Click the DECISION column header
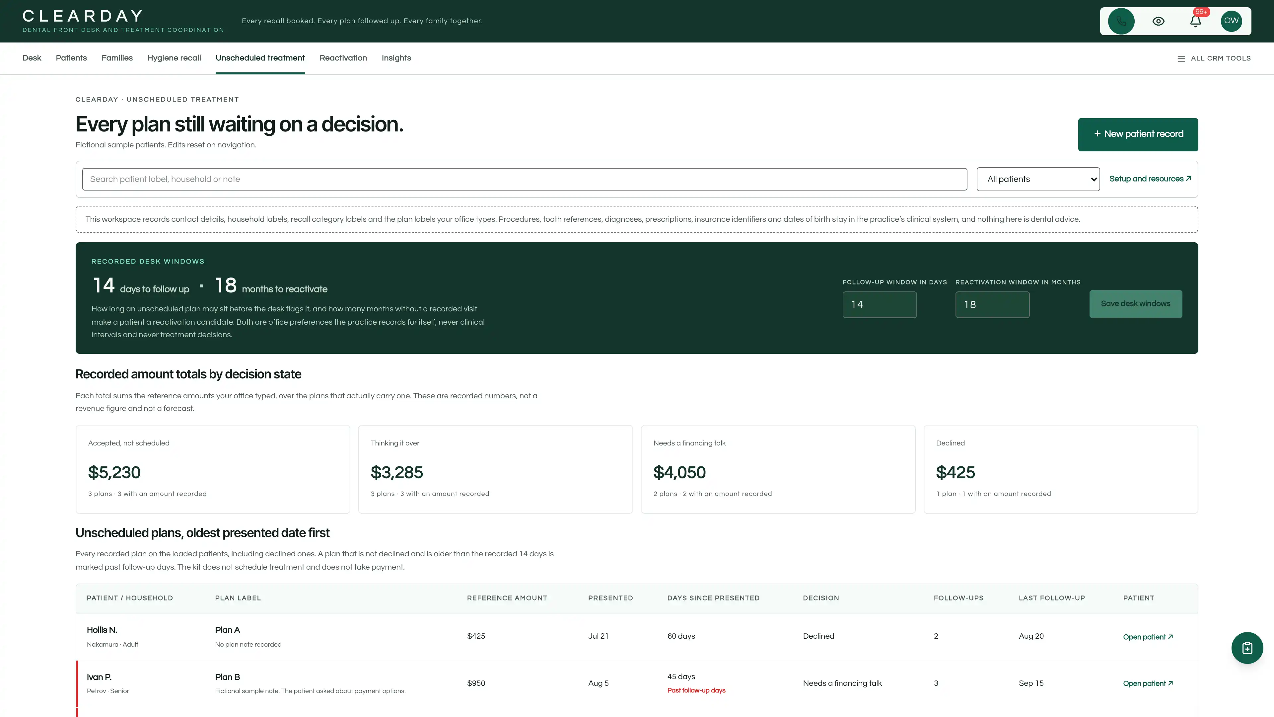 click(x=821, y=598)
